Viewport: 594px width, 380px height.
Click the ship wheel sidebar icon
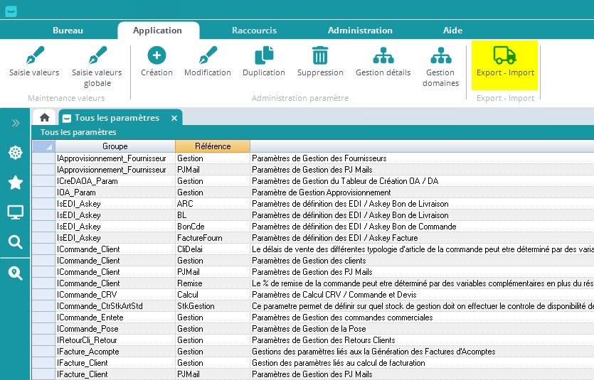pyautogui.click(x=15, y=153)
